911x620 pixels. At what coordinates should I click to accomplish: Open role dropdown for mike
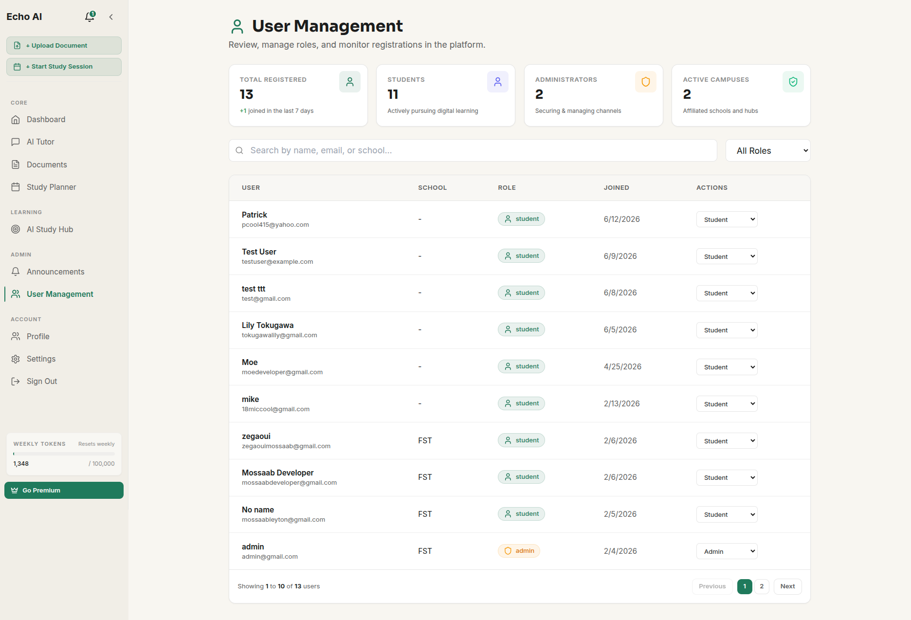pos(727,404)
